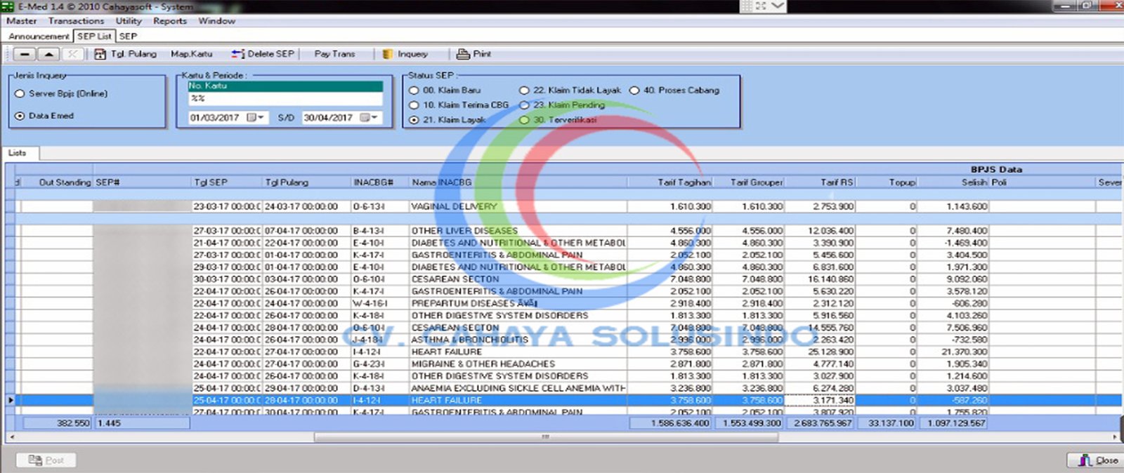Open the end date 30/04/2017 calendar dropdown
This screenshot has width=1124, height=473.
pos(370,118)
